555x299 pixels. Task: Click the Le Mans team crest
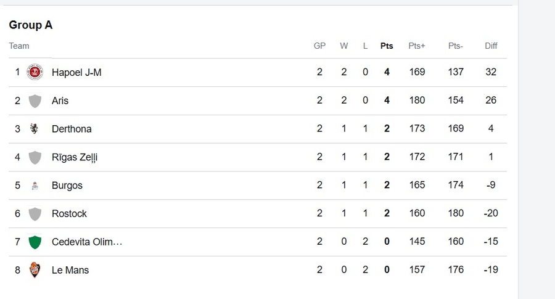coord(35,270)
